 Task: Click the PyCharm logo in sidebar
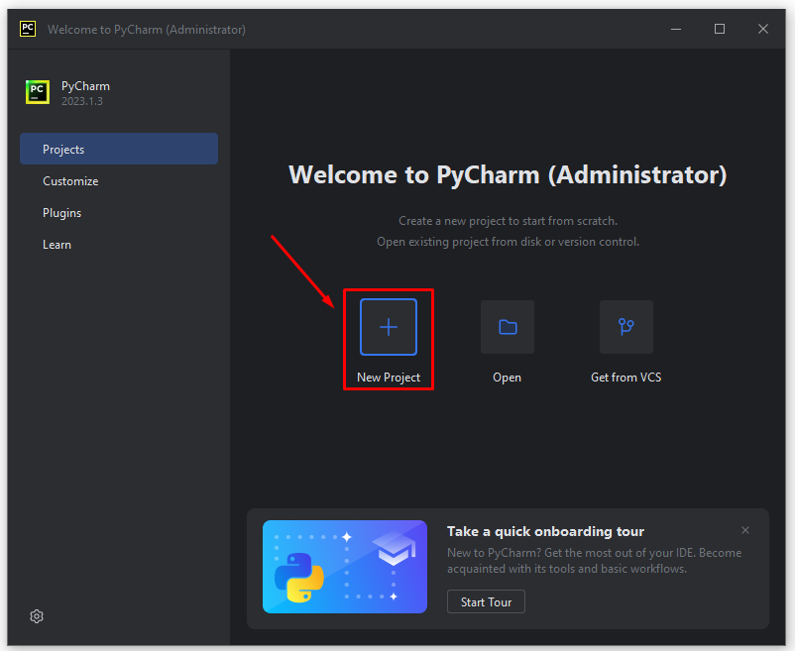(38, 92)
